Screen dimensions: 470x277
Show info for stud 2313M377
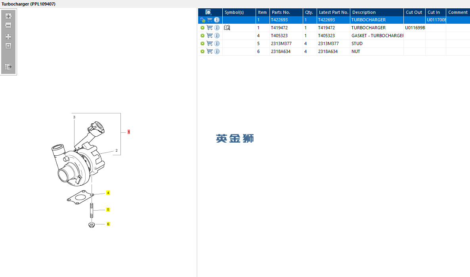[217, 43]
